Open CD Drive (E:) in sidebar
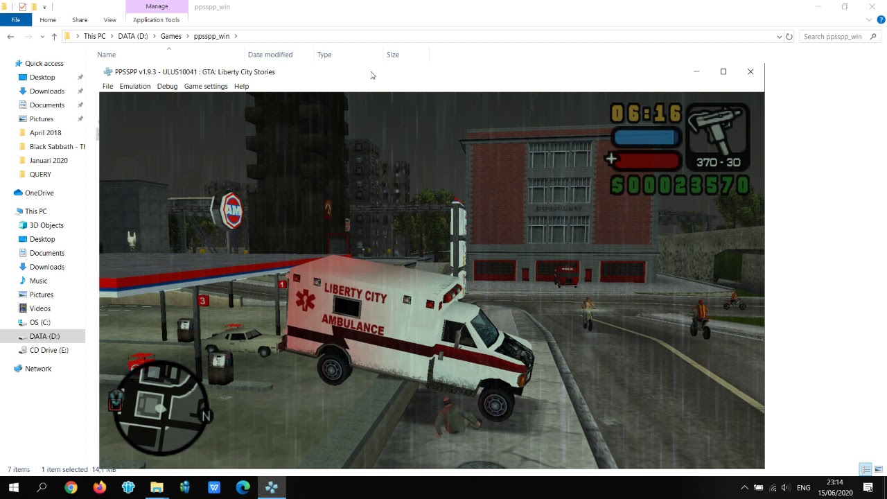 [x=49, y=350]
